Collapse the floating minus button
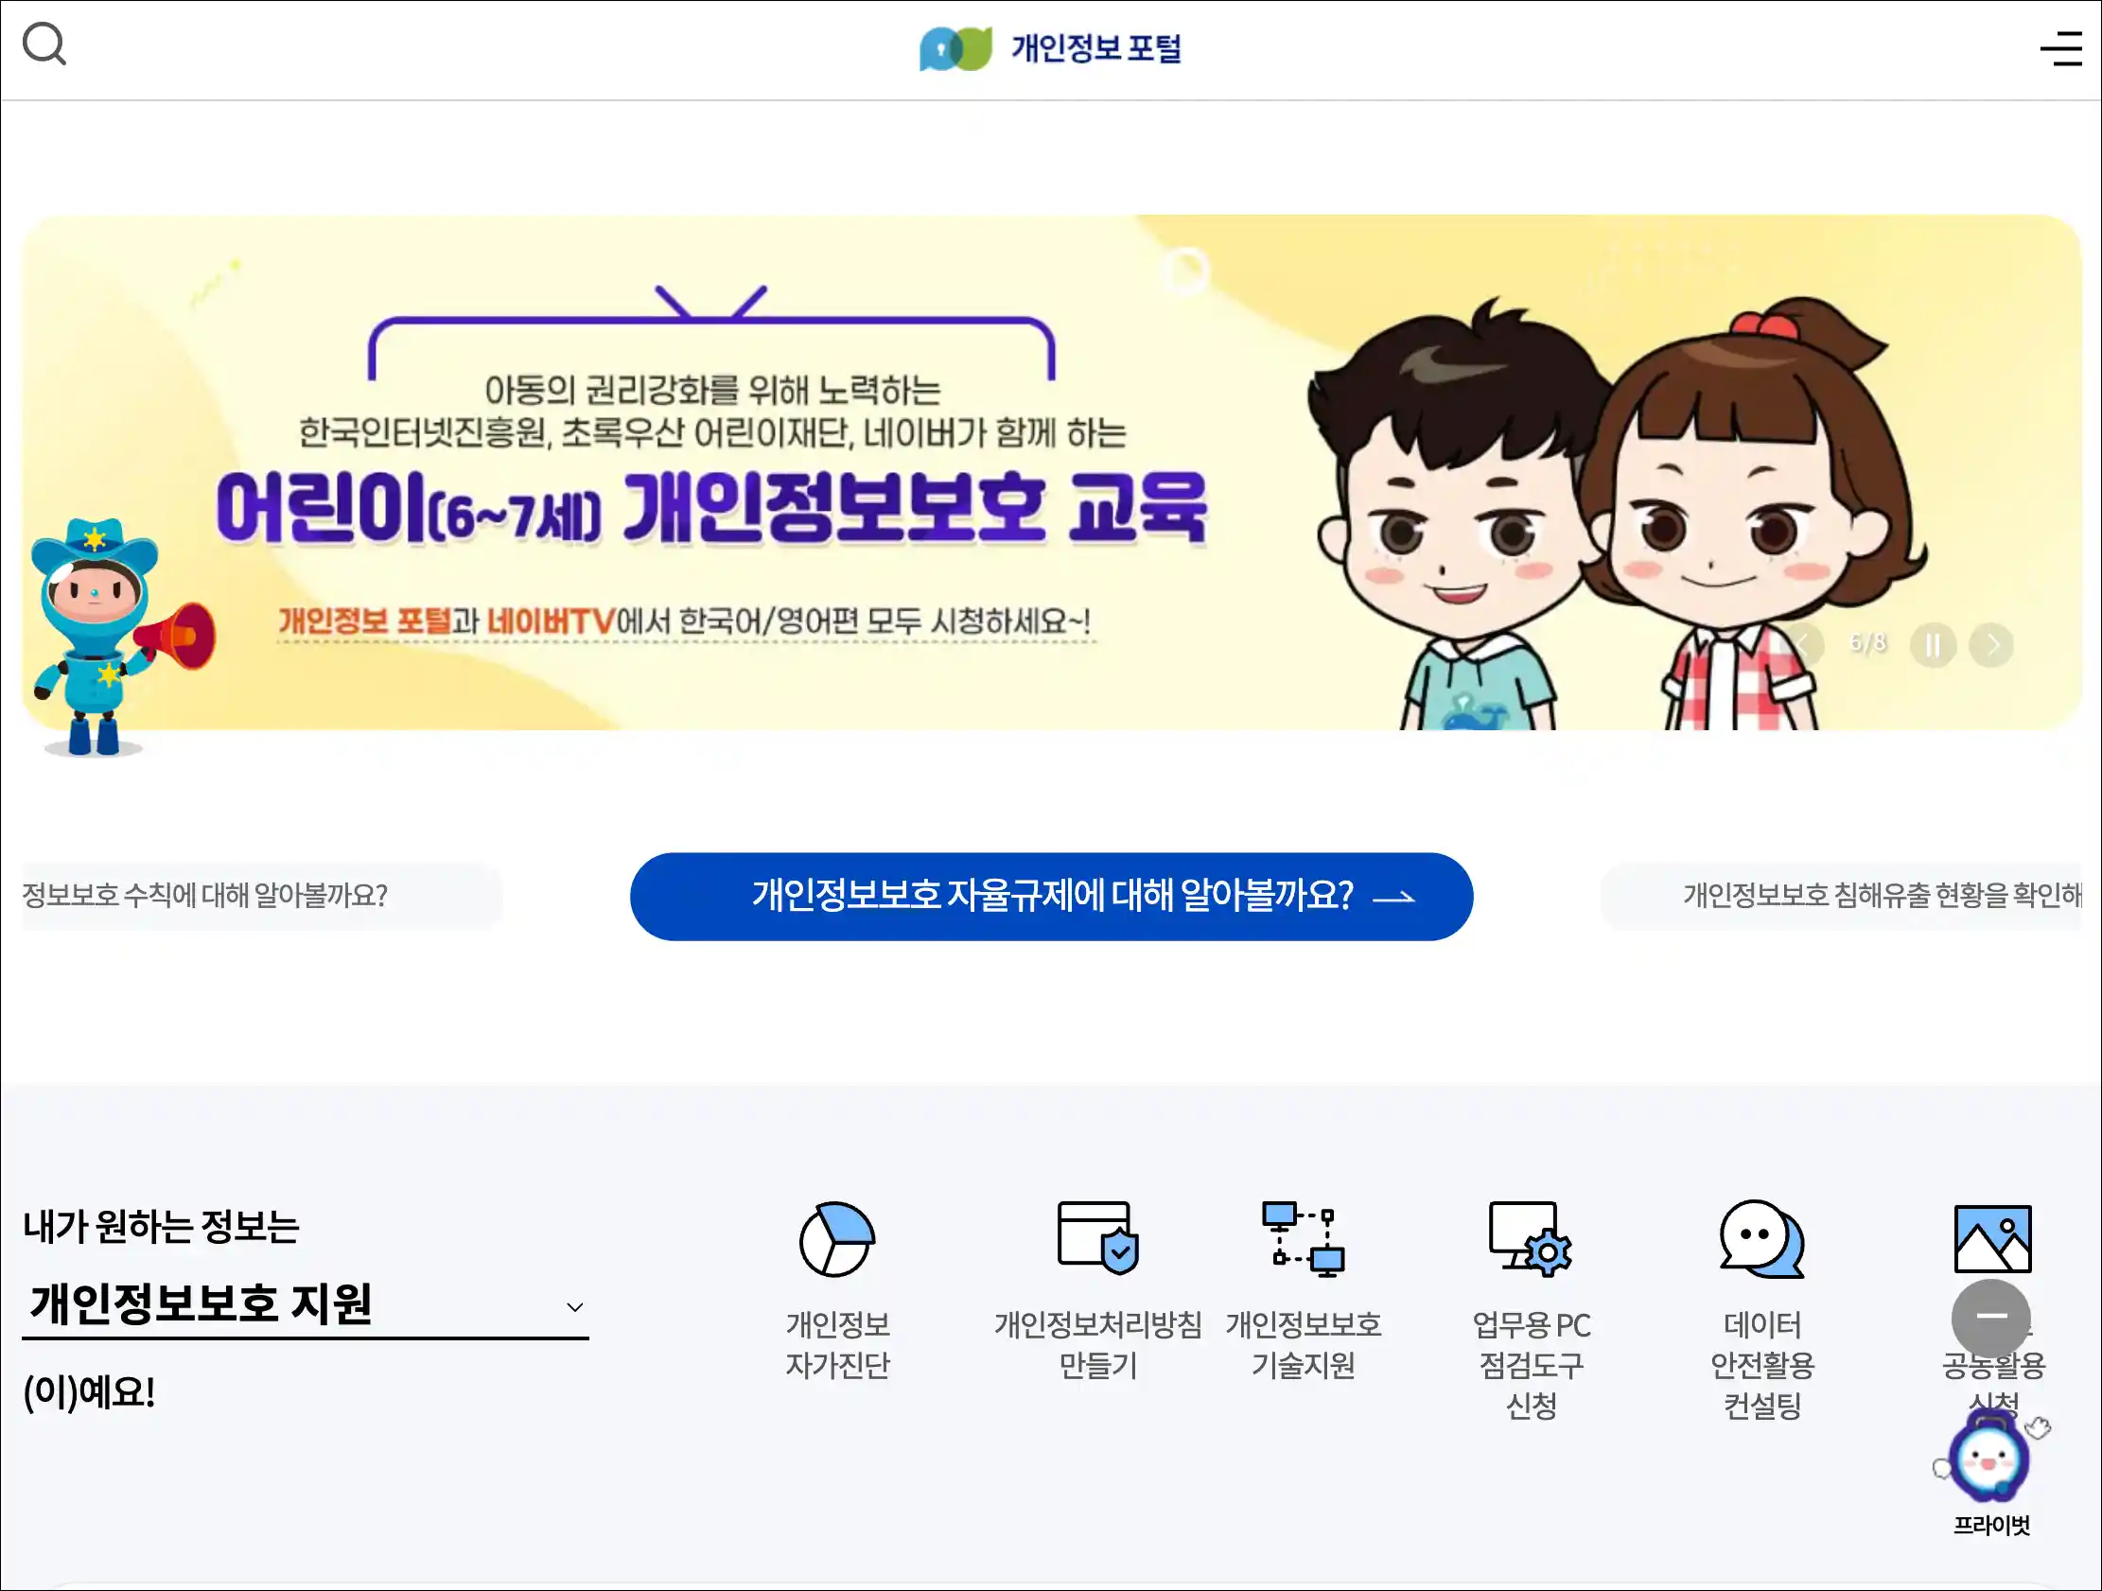 [1990, 1318]
